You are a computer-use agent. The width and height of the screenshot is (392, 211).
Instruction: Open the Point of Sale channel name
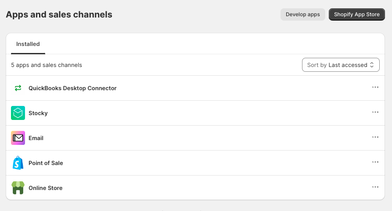(x=46, y=163)
